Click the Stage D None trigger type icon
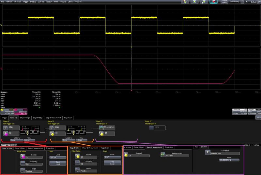 pos(151,128)
